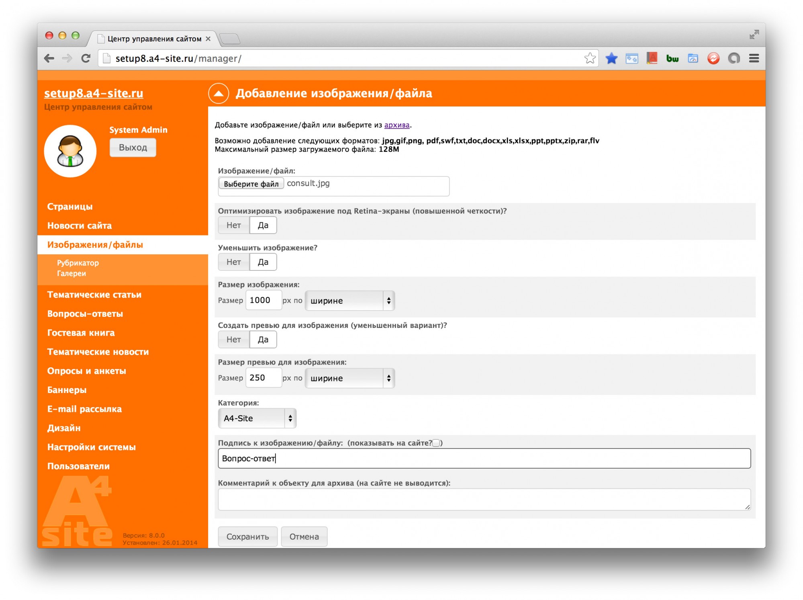Image resolution: width=803 pixels, height=600 pixels.
Task: Open the Chrome hamburger menu
Action: 754,59
